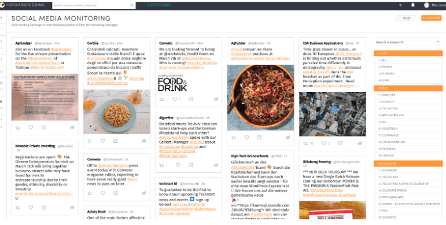Collapse the FILTER section header

pos(408,53)
